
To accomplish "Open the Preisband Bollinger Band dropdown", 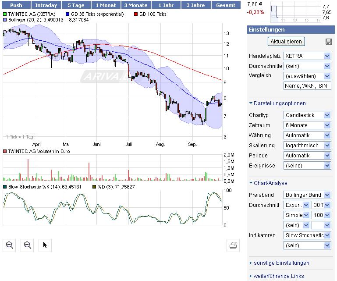I will point(307,195).
